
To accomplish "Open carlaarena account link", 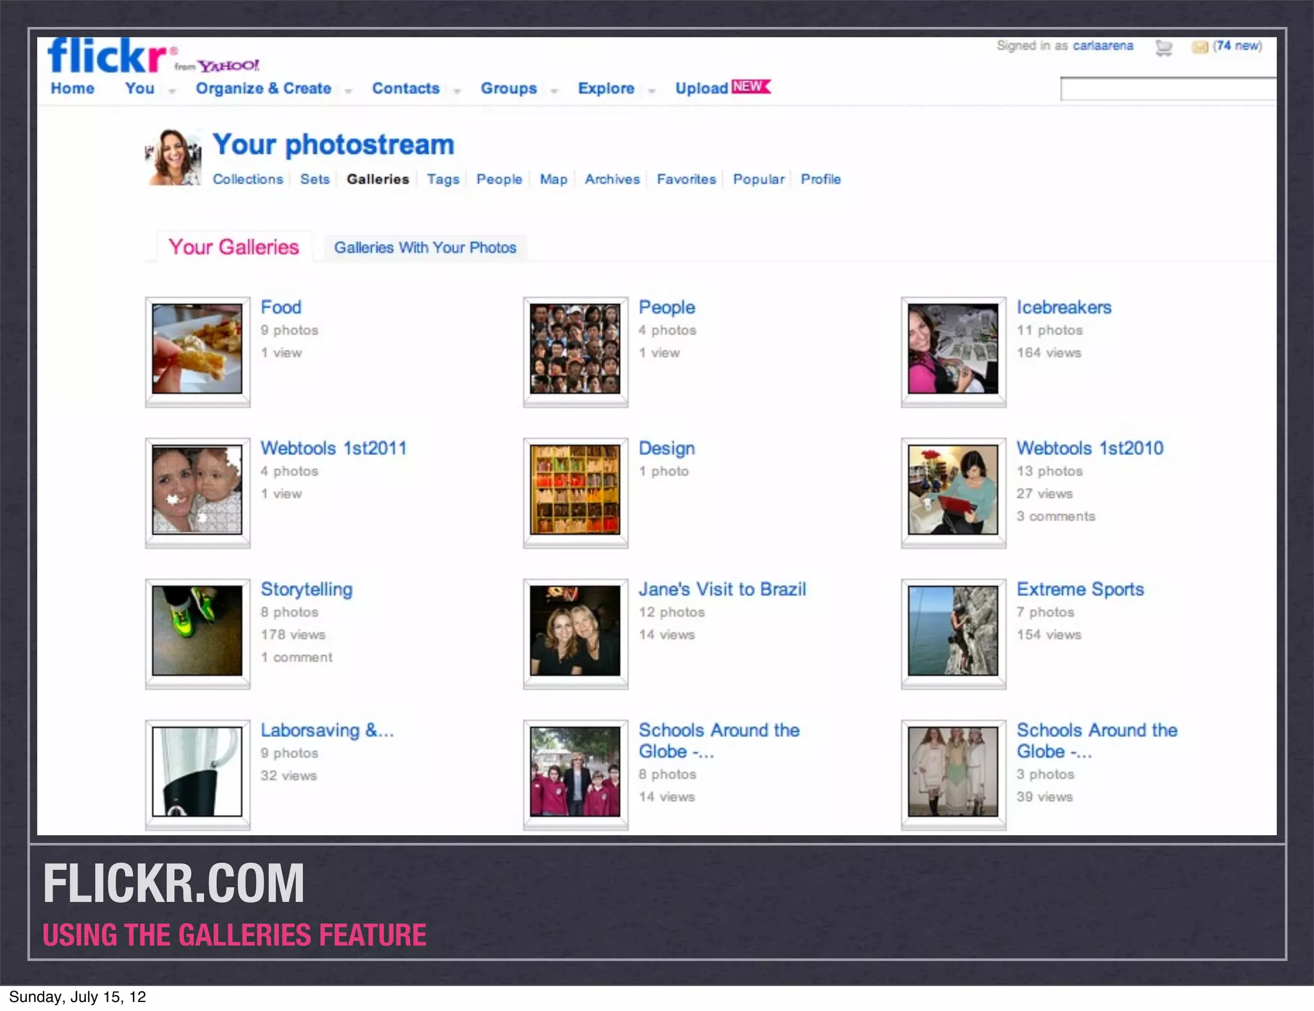I will tap(1103, 46).
